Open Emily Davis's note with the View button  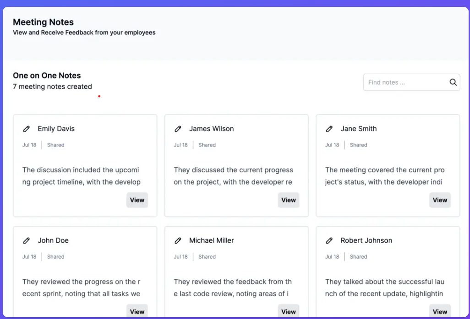137,200
